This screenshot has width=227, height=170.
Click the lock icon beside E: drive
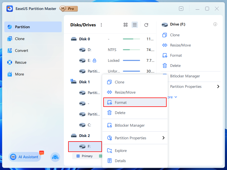(94, 60)
